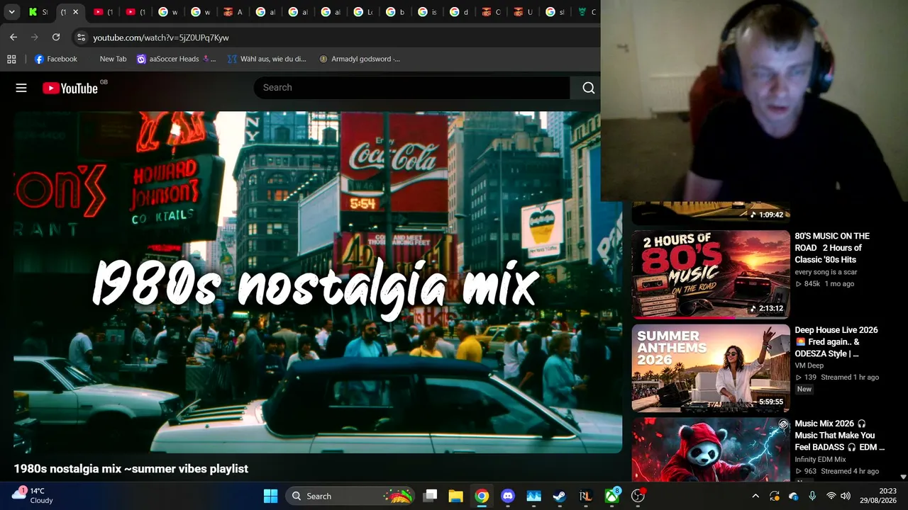
Task: Click the page scrollbar down arrow
Action: coord(903,477)
